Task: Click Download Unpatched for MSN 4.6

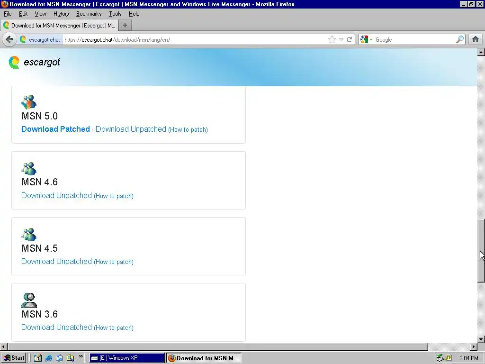Action: [x=57, y=196]
